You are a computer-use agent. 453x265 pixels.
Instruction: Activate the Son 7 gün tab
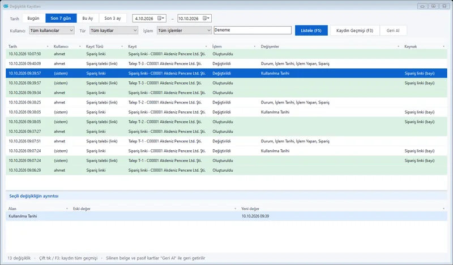[x=61, y=18]
